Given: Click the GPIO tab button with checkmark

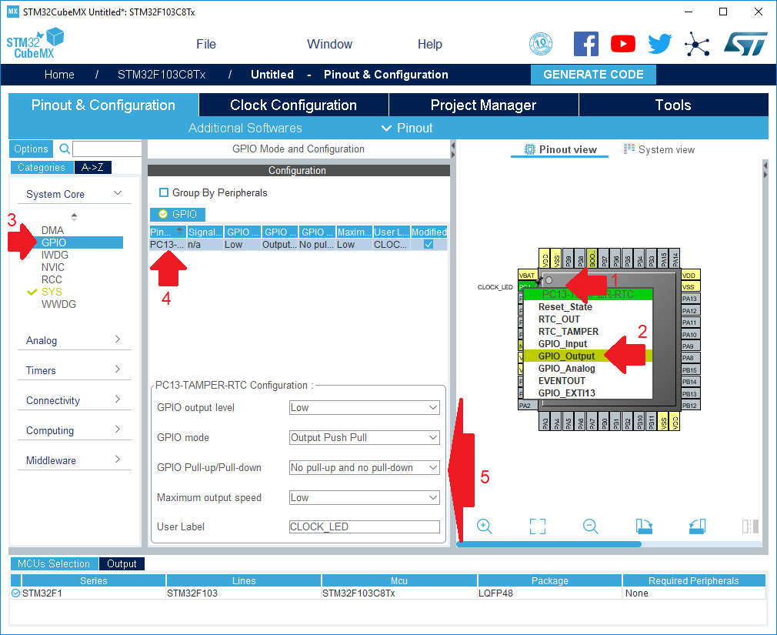Looking at the screenshot, I should 178,214.
